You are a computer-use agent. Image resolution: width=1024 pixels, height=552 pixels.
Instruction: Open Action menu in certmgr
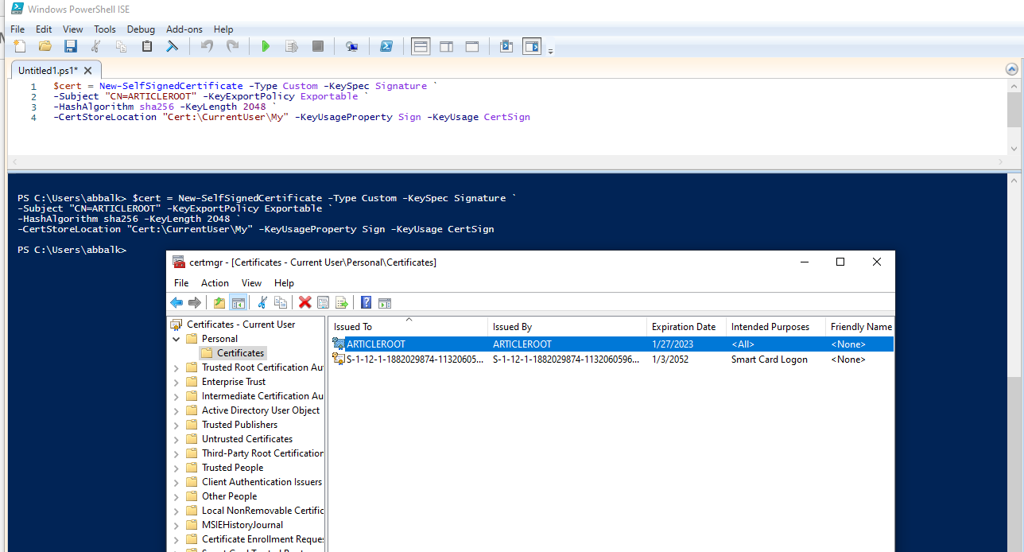point(215,283)
